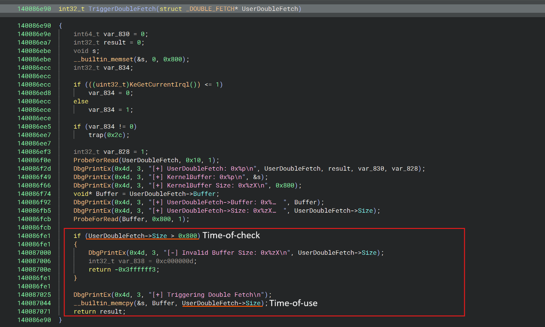
Task: Select the "[+] KernelBuffer Size: 0x%zX\n" string
Action: 208,185
